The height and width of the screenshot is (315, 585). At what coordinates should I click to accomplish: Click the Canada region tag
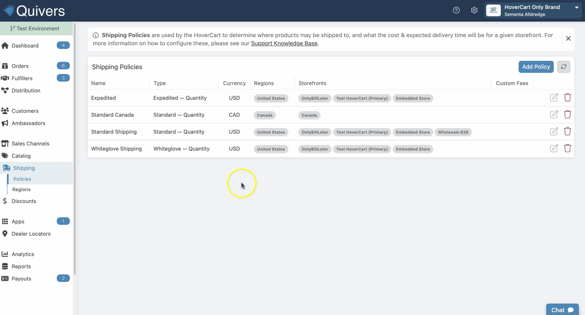pos(265,115)
